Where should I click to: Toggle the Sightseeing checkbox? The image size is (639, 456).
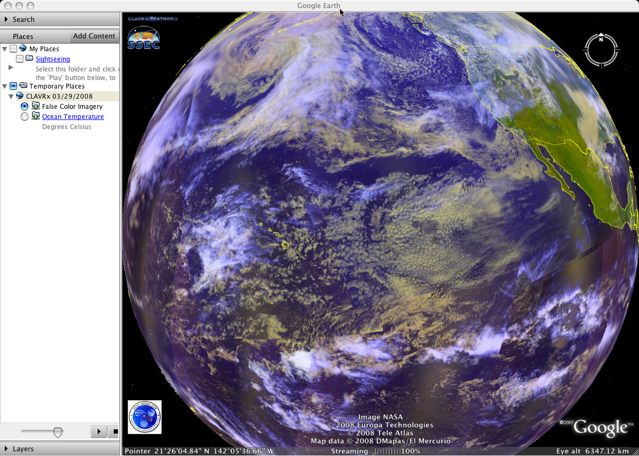pos(20,59)
